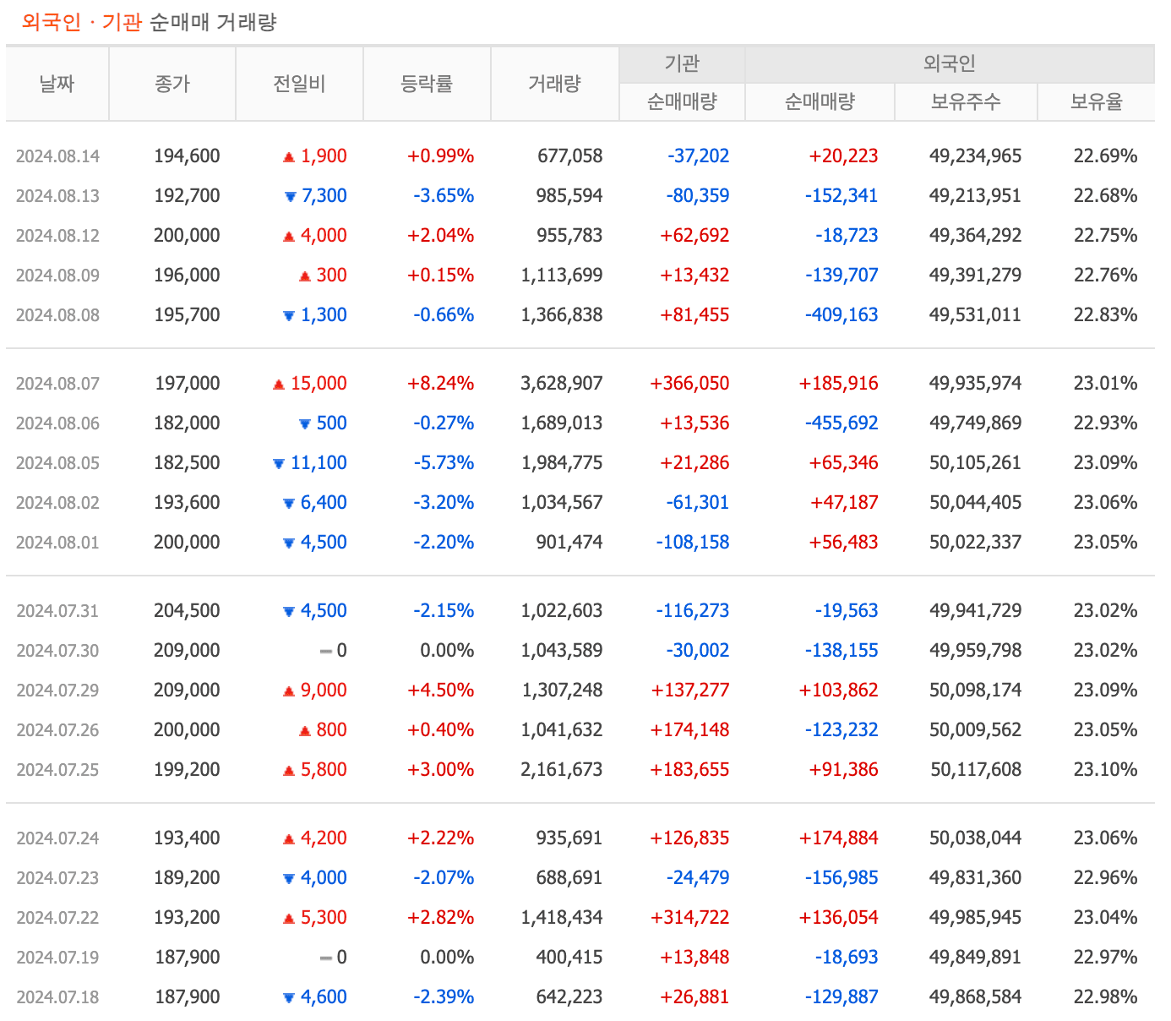Open the 2024.08.14 date entry

coord(57,156)
